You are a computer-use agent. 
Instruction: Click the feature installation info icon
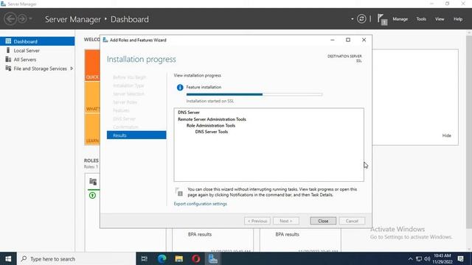pyautogui.click(x=180, y=88)
